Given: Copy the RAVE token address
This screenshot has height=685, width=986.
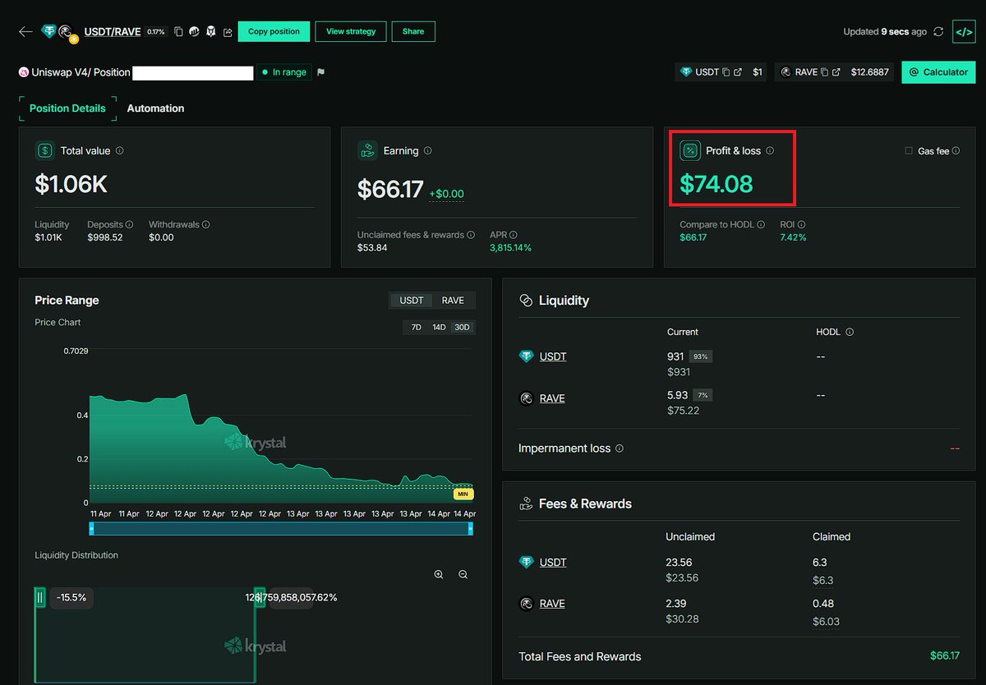Looking at the screenshot, I should point(825,72).
